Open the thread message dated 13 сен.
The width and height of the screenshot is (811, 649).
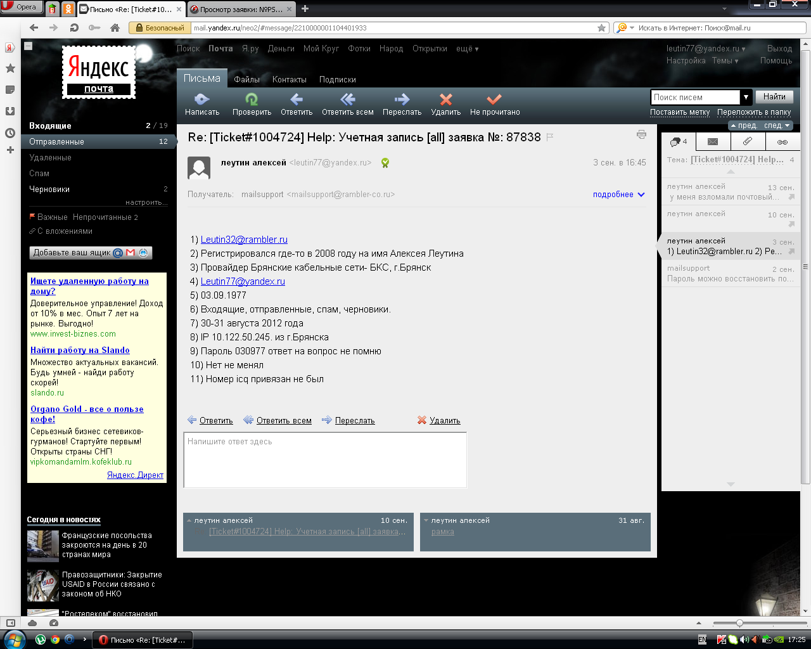pos(731,191)
